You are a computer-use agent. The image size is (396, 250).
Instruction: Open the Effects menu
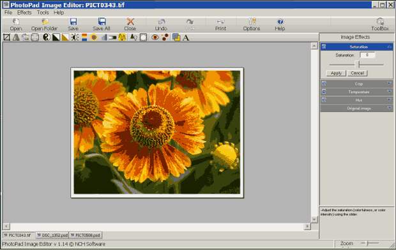click(24, 12)
